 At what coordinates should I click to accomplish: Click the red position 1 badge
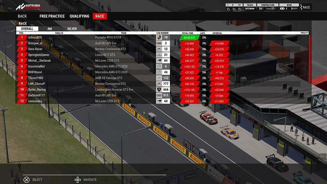tap(22, 38)
